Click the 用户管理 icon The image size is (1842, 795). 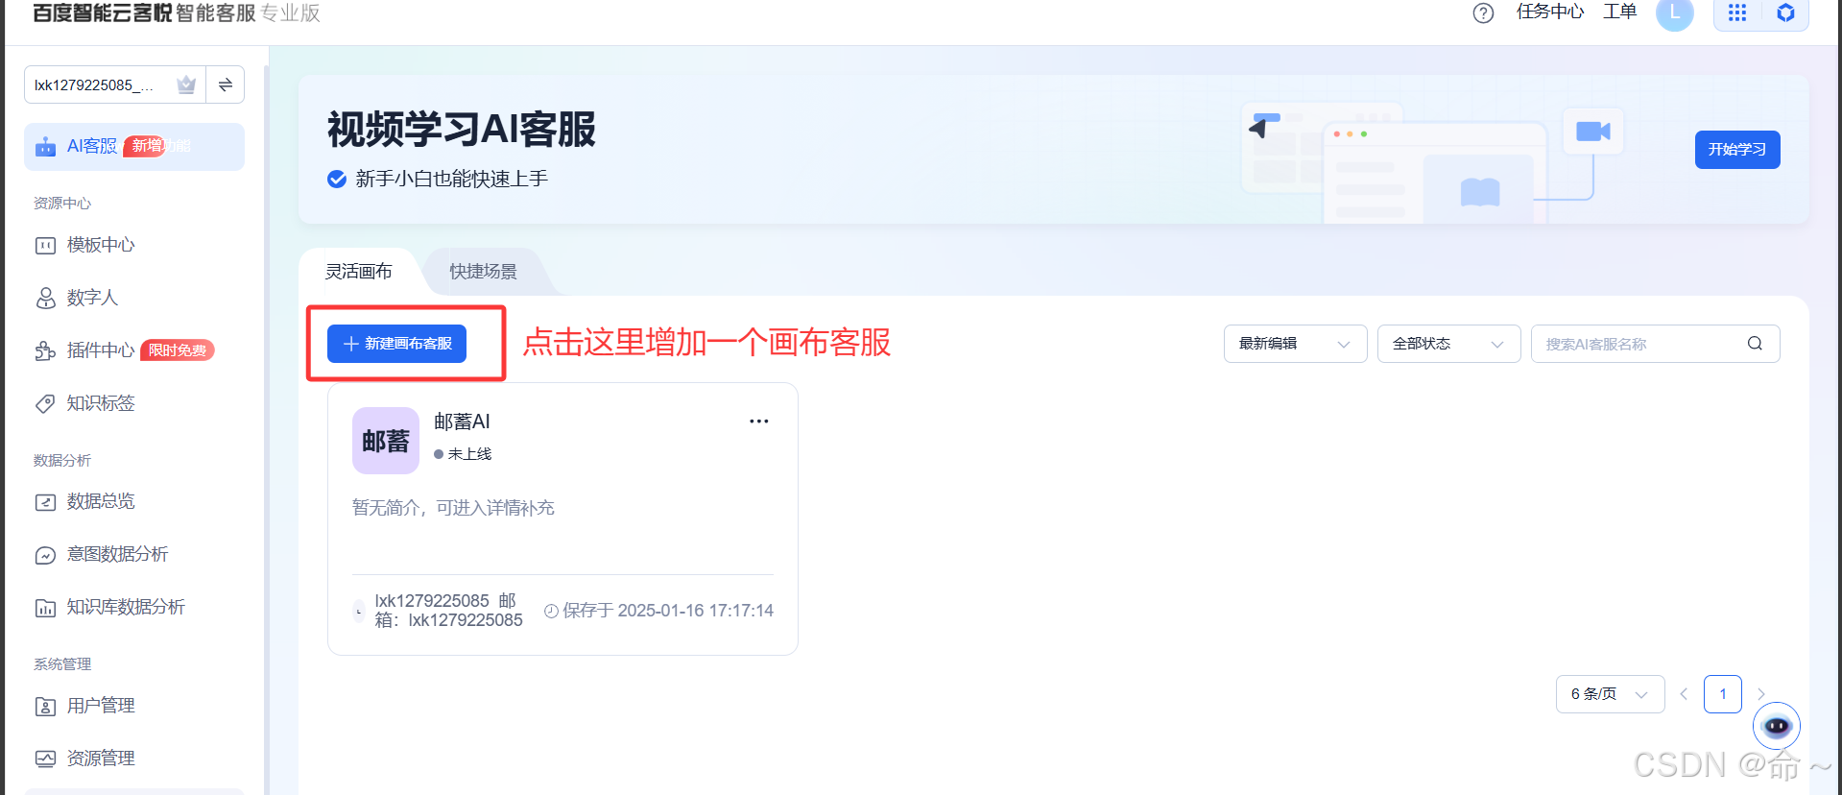coord(45,707)
